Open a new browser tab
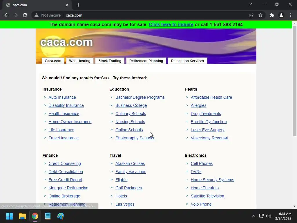This screenshot has width=297, height=223. click(78, 5)
